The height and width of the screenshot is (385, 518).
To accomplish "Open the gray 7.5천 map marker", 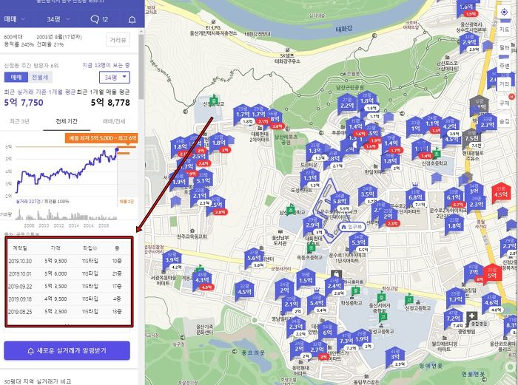I will [472, 139].
